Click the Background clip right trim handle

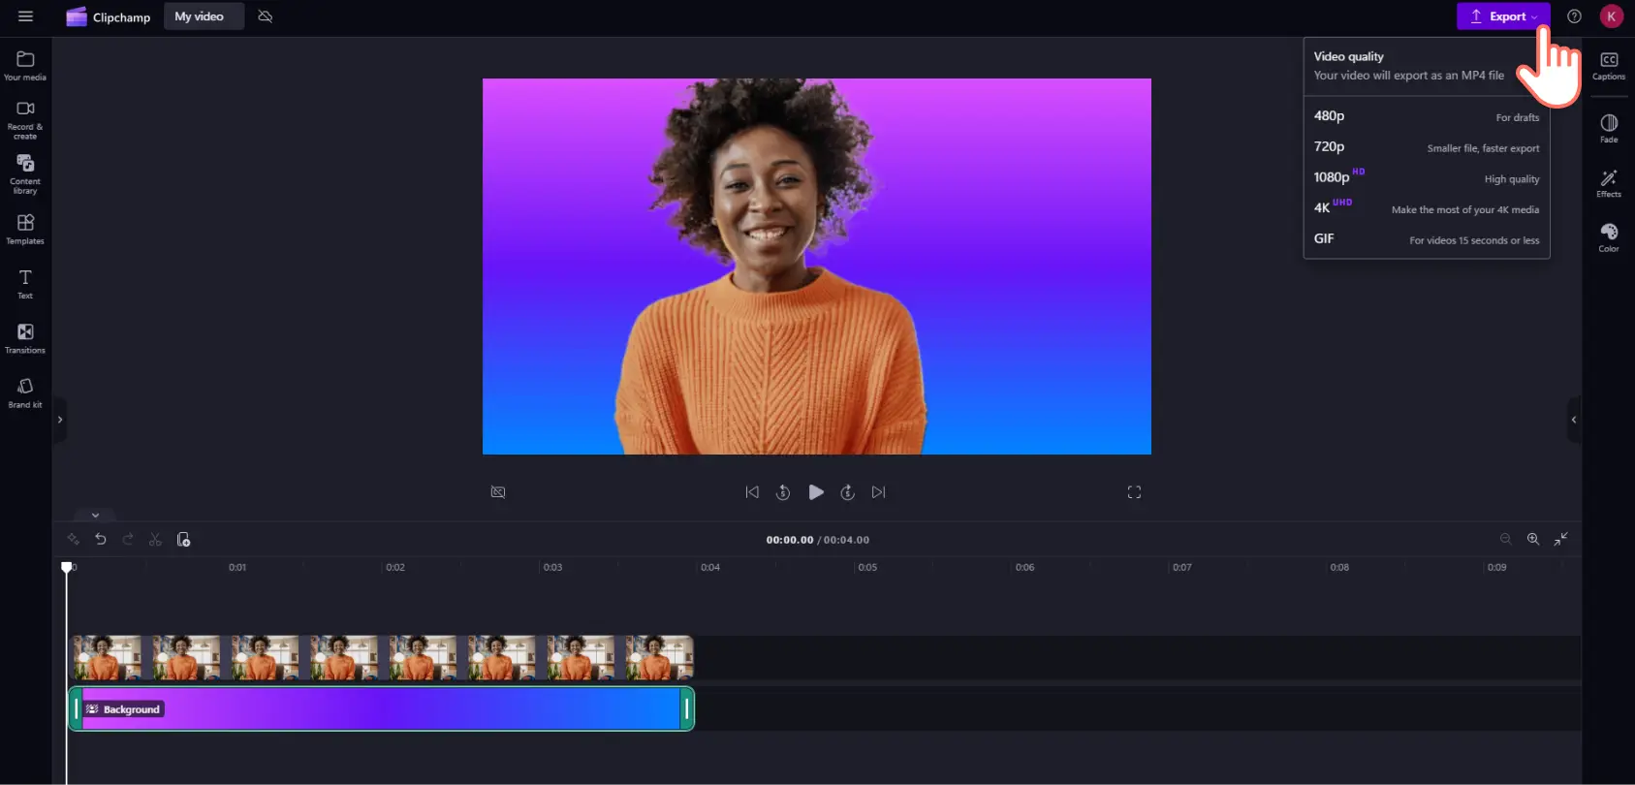(687, 709)
